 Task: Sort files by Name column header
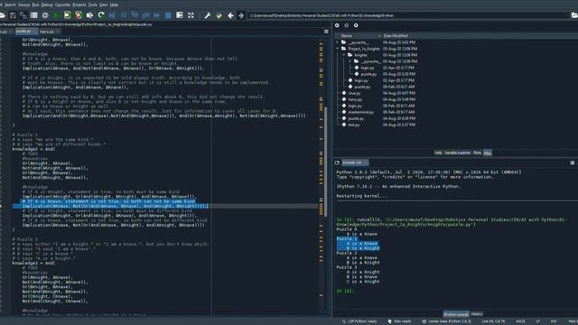[x=347, y=36]
